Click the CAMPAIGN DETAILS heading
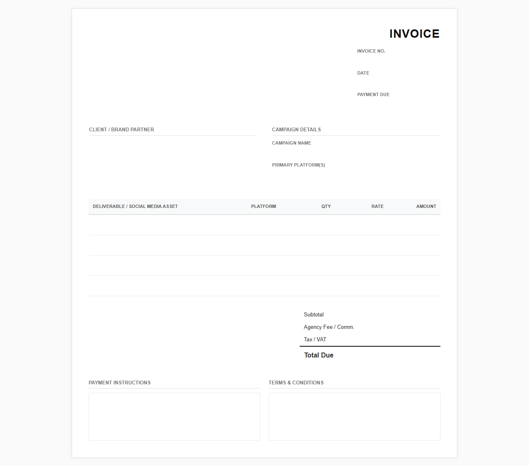This screenshot has width=529, height=466. tap(296, 130)
